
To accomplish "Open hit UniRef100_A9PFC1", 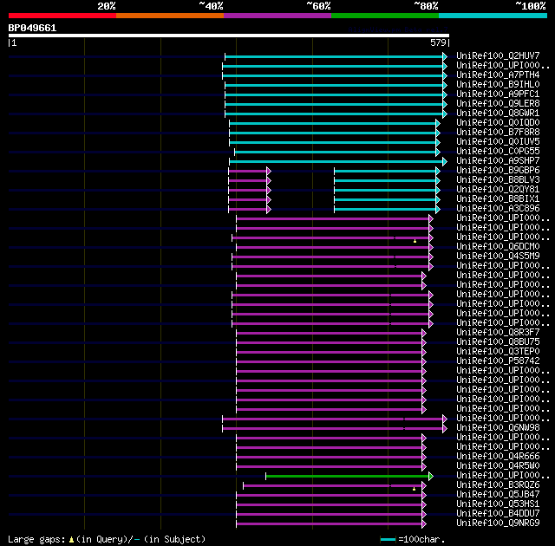I will pos(498,94).
